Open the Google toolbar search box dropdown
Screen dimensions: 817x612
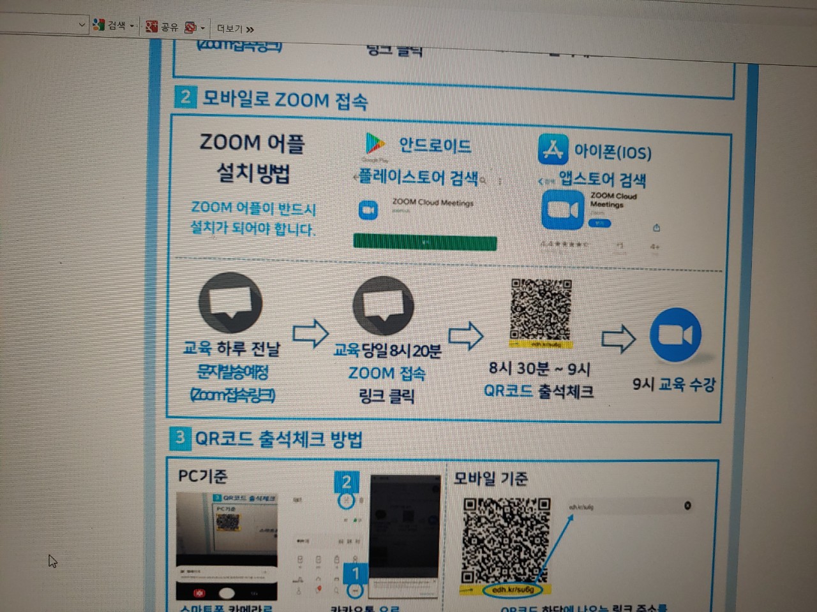click(81, 25)
